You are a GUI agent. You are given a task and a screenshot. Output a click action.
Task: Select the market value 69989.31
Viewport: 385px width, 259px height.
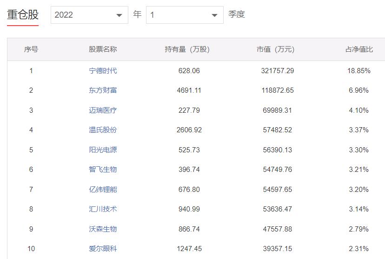click(278, 110)
